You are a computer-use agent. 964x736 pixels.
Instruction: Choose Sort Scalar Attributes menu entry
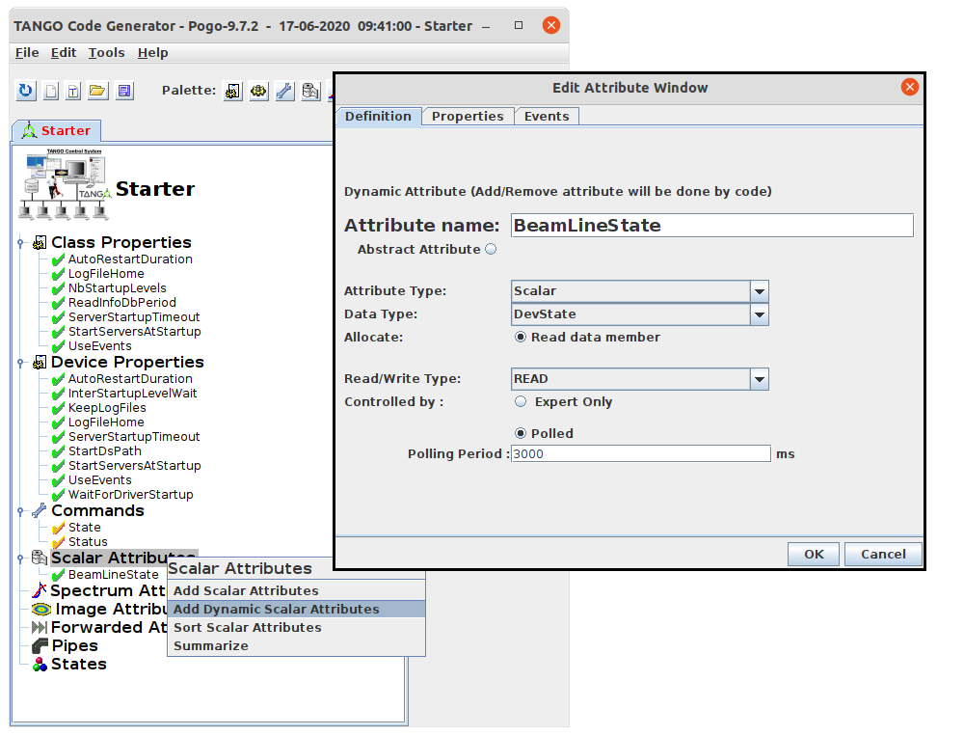[296, 628]
